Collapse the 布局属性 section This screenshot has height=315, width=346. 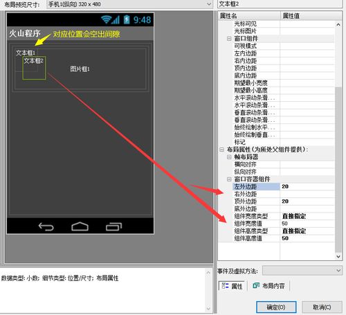click(x=221, y=150)
